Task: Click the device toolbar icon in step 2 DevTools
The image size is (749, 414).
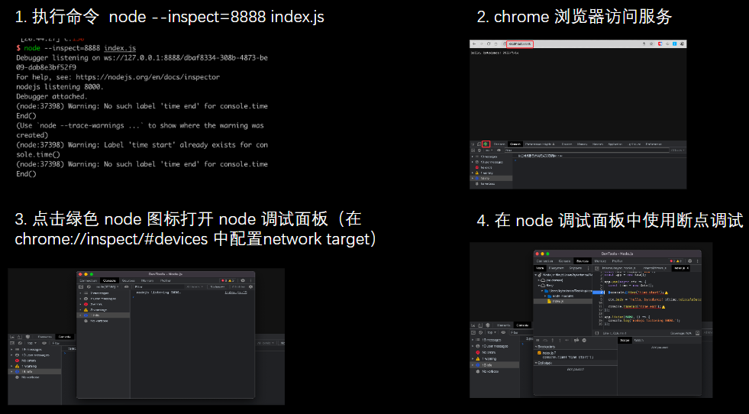Action: [x=479, y=144]
